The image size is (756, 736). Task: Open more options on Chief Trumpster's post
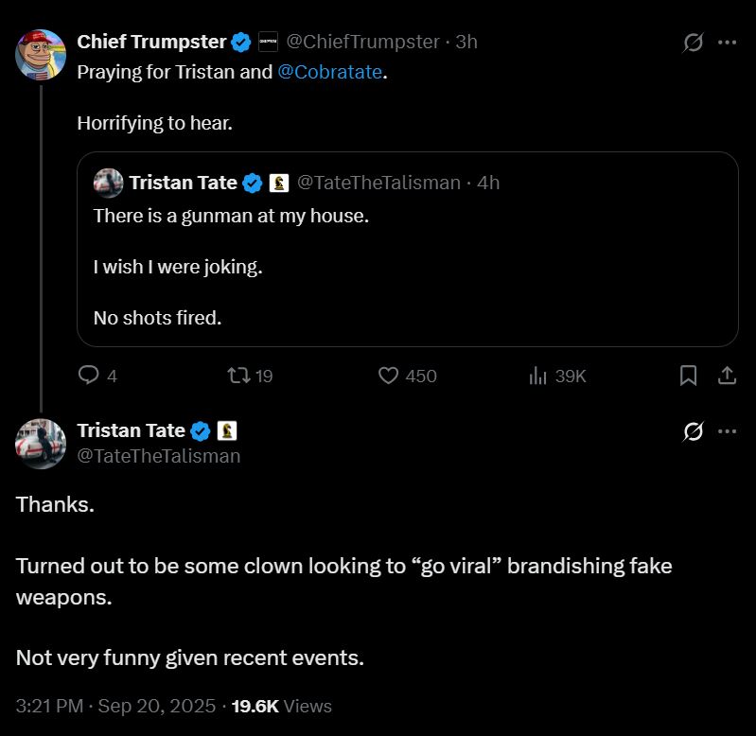pos(727,43)
